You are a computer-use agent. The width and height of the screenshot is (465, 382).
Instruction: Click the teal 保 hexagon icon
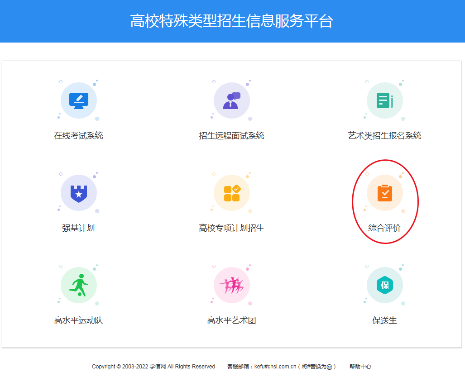click(384, 285)
